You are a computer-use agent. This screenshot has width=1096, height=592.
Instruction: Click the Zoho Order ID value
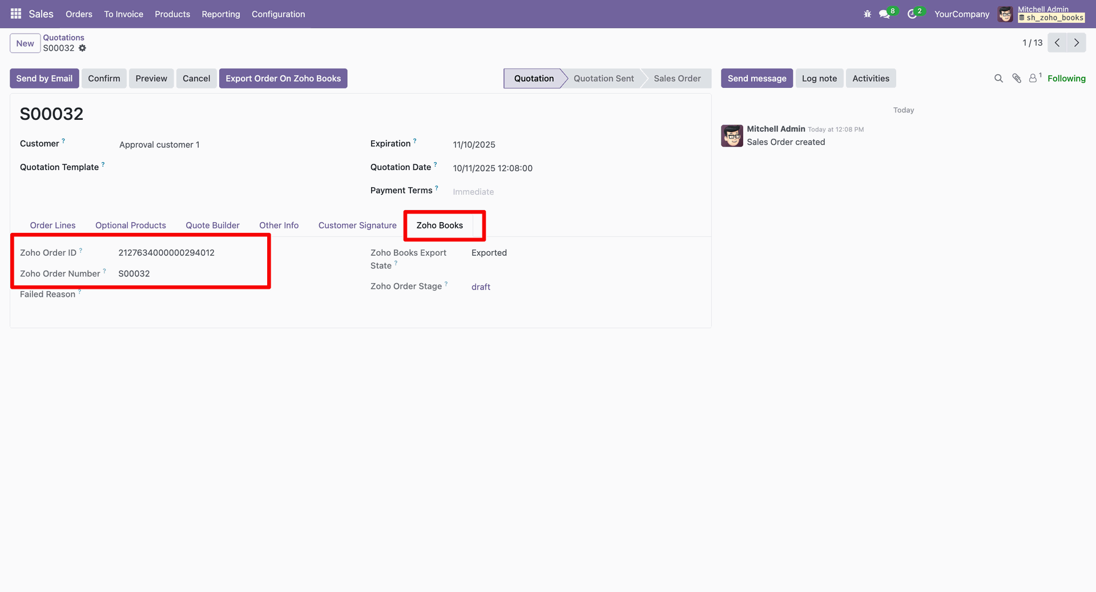(x=166, y=252)
